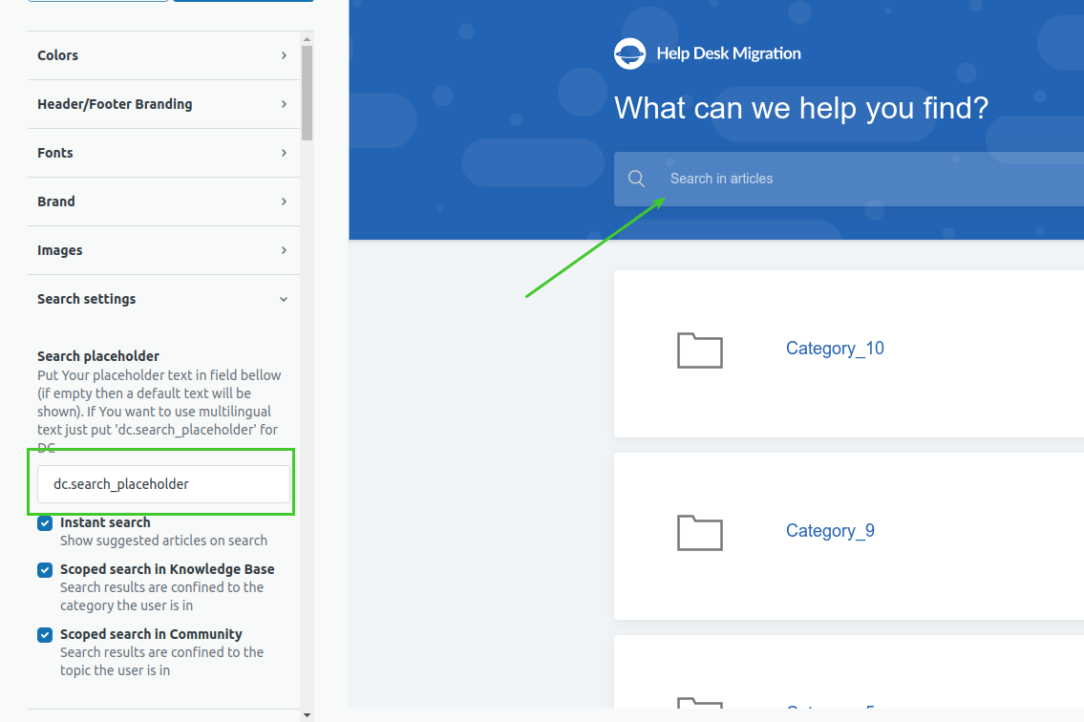Click the settings panel scrollbar thumb
This screenshot has width=1084, height=722.
pyautogui.click(x=307, y=93)
